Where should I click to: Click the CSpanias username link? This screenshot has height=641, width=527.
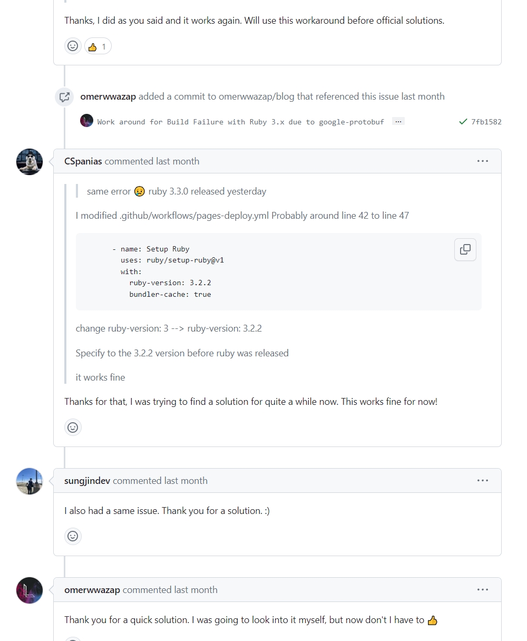tap(83, 161)
